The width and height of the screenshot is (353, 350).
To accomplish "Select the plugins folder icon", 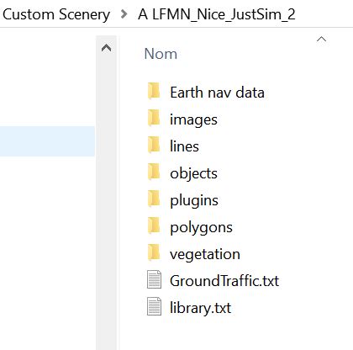I will (x=154, y=199).
